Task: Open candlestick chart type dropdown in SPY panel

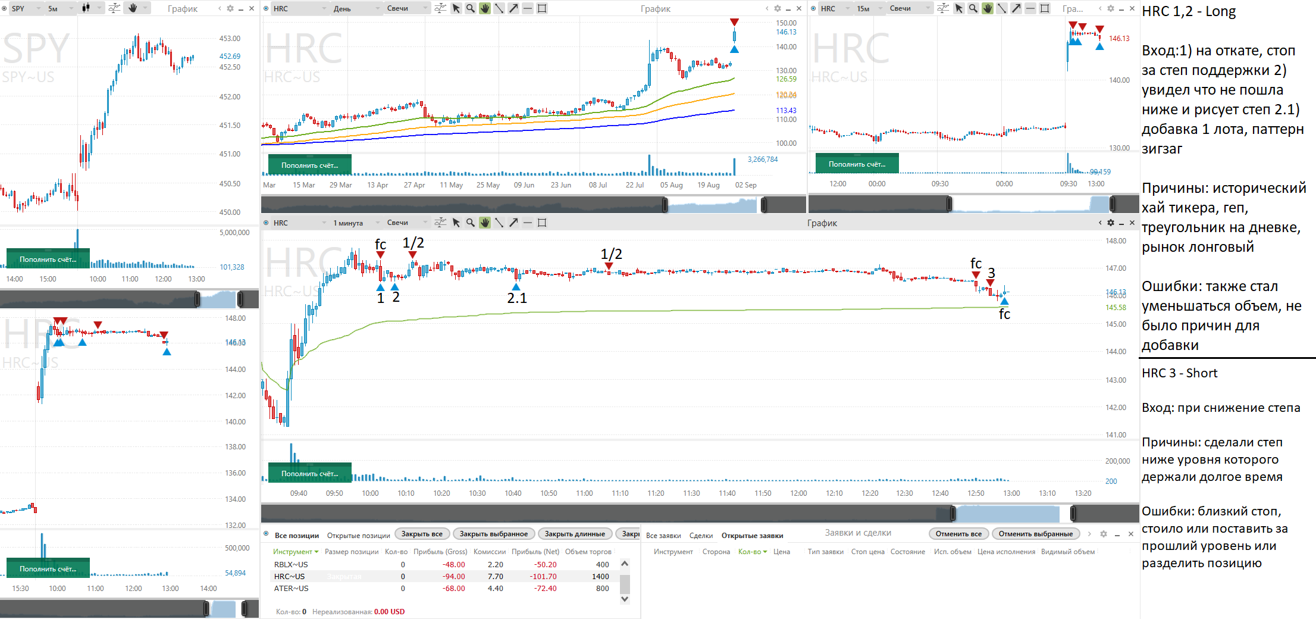Action: click(x=91, y=8)
